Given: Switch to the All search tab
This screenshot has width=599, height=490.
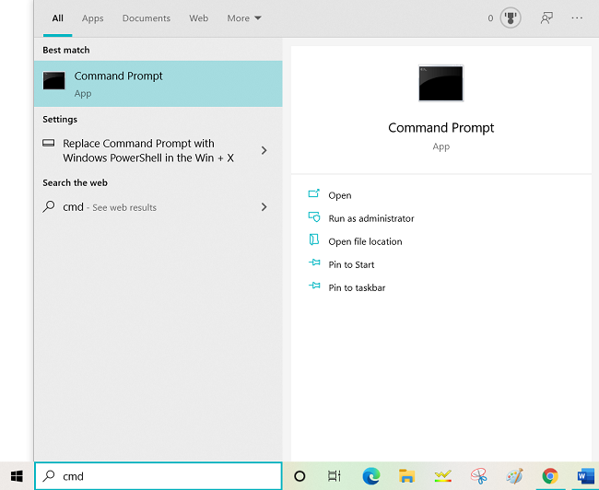Looking at the screenshot, I should 58,18.
